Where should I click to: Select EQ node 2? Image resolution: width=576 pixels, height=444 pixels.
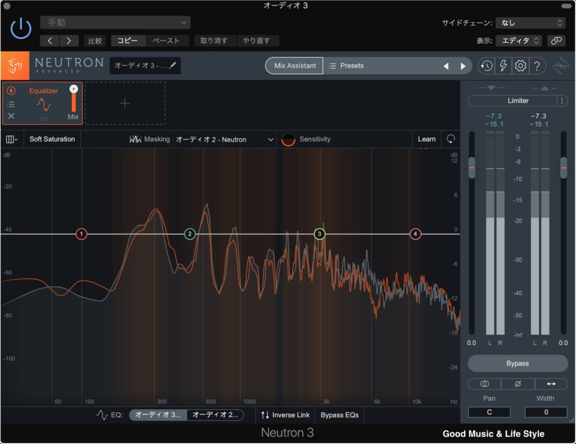pos(190,234)
